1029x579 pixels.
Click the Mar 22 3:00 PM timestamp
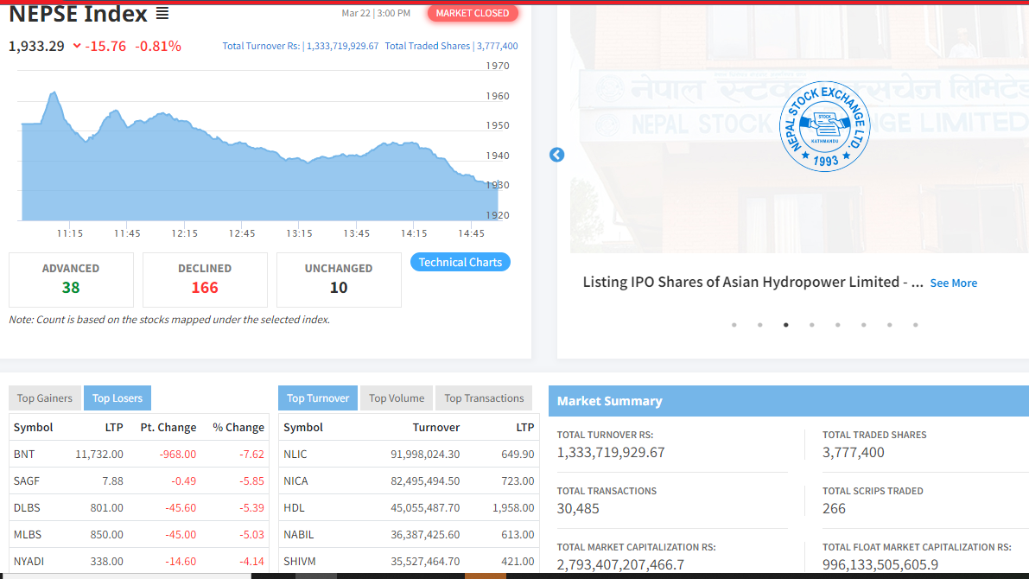tap(376, 13)
